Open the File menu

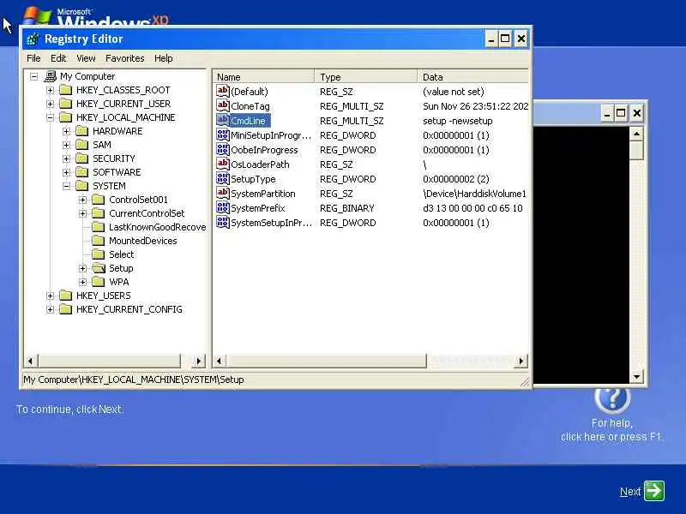[x=33, y=58]
